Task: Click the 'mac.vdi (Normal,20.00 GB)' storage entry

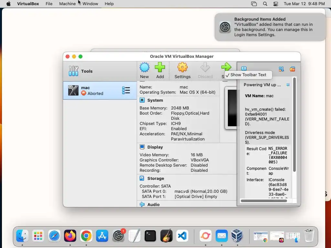Action: (201, 191)
